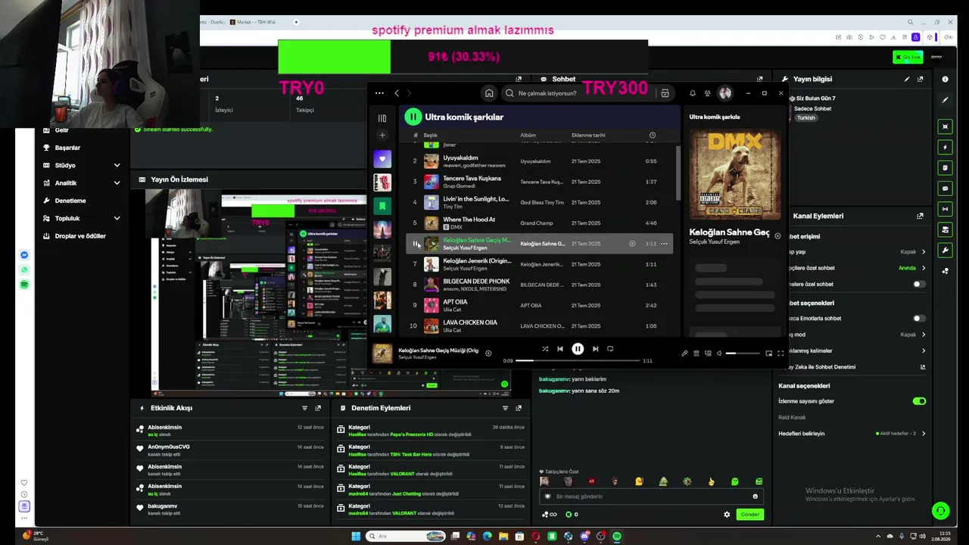The image size is (969, 545).
Task: Adjust the Spotify volume slider
Action: (743, 353)
